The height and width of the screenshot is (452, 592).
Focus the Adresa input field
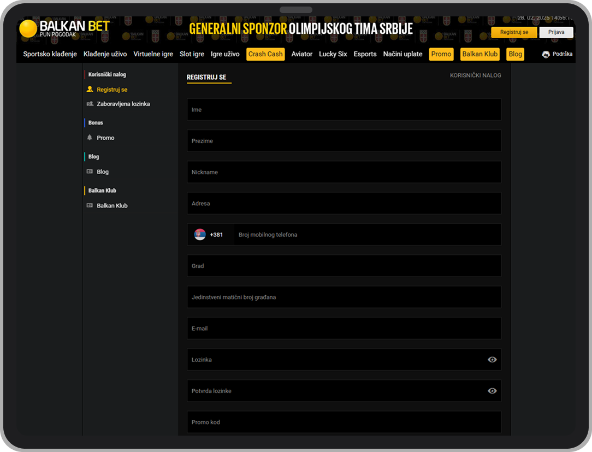(x=344, y=204)
